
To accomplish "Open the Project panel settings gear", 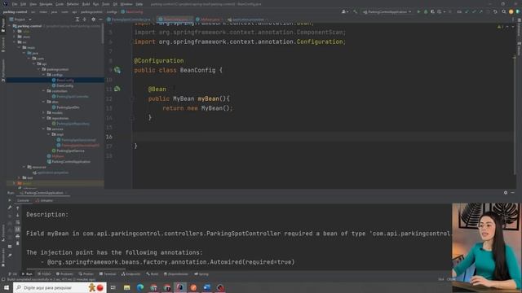I will (x=93, y=20).
